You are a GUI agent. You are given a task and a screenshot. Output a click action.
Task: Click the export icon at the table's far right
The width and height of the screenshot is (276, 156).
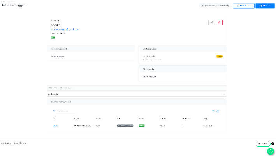point(218,111)
